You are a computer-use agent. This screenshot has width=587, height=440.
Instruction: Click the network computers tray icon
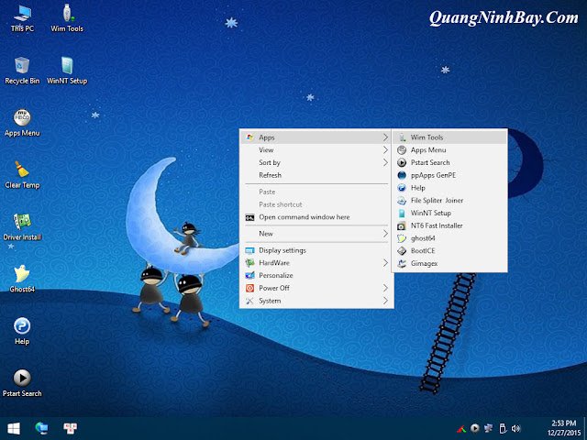pos(489,428)
